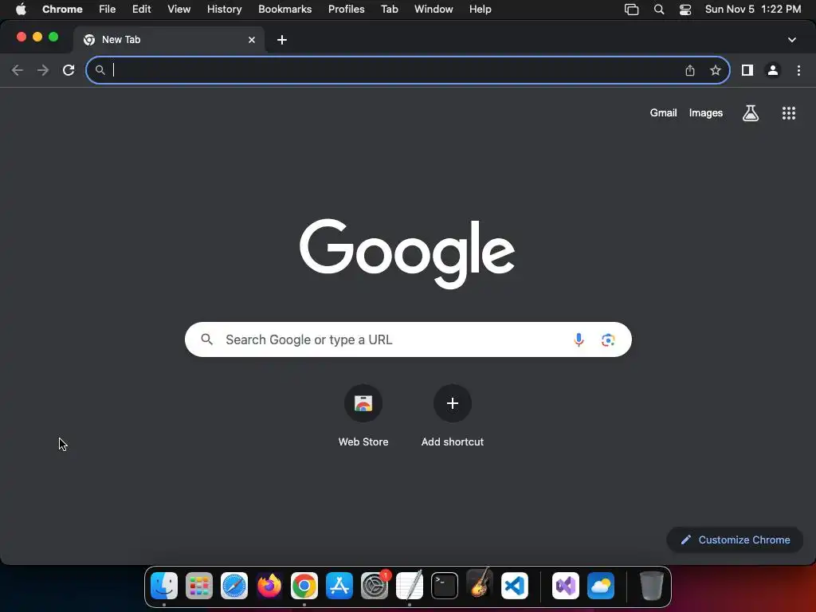Viewport: 816px width, 612px height.
Task: Close the New Tab tab
Action: coord(252,40)
